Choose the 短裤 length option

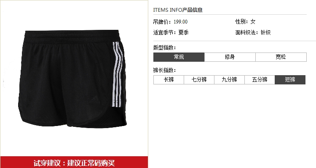coord(290,80)
